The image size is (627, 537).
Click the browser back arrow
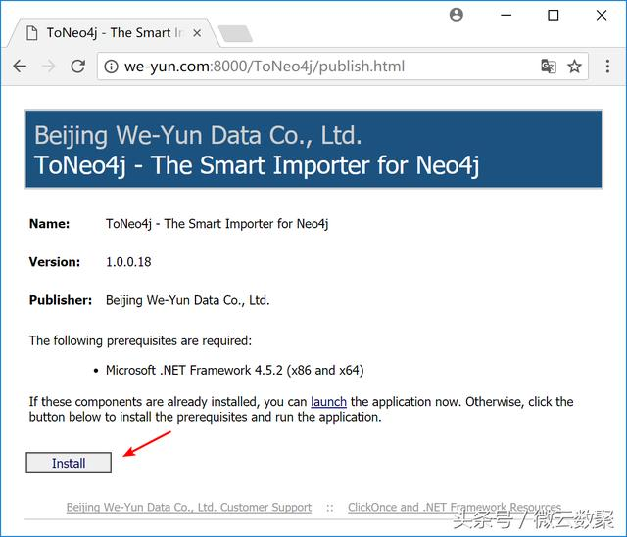pos(20,66)
